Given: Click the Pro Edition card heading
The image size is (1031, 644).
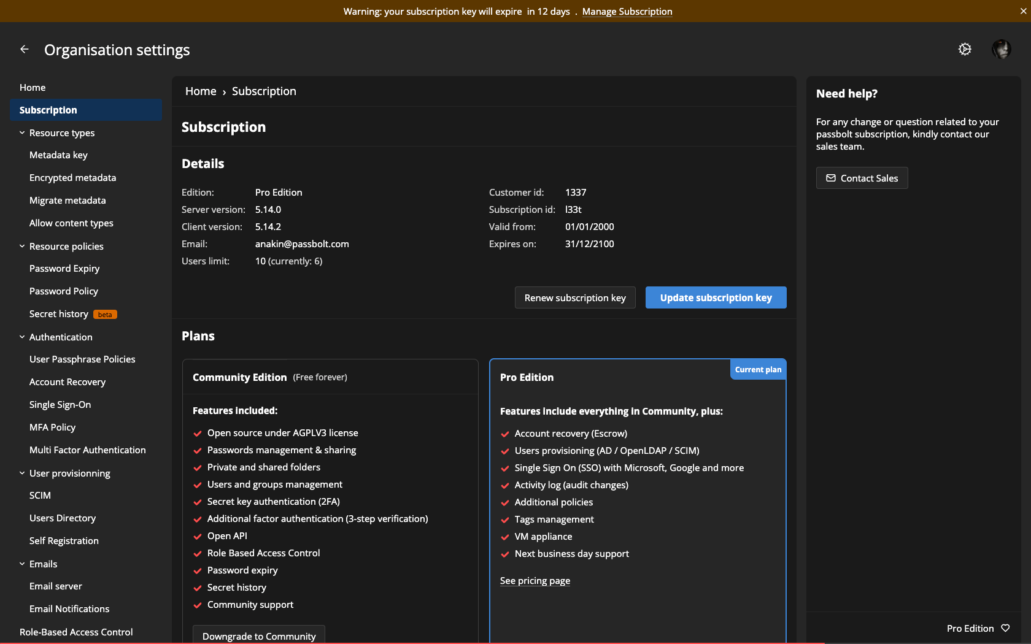Looking at the screenshot, I should [x=527, y=377].
